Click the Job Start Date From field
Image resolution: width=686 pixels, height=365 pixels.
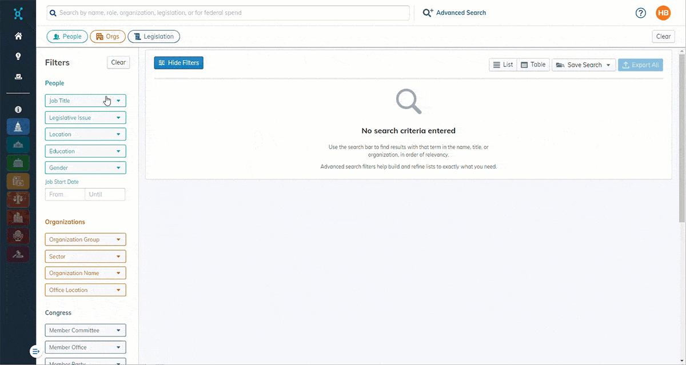click(x=65, y=194)
